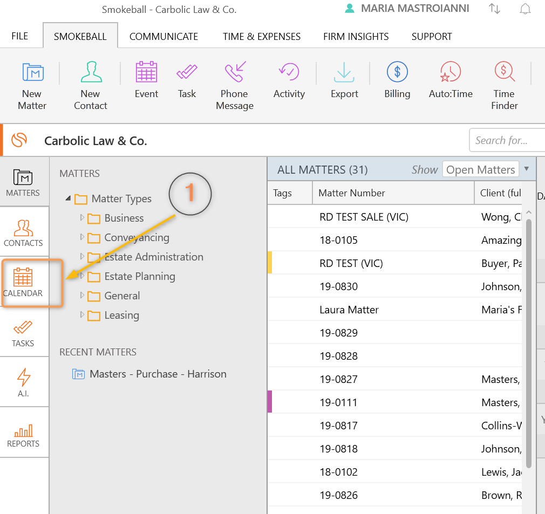Image resolution: width=545 pixels, height=514 pixels.
Task: Open the Reports sidebar section
Action: pyautogui.click(x=23, y=435)
